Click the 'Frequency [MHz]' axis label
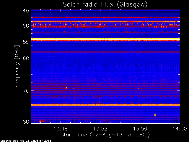 pos(17,66)
